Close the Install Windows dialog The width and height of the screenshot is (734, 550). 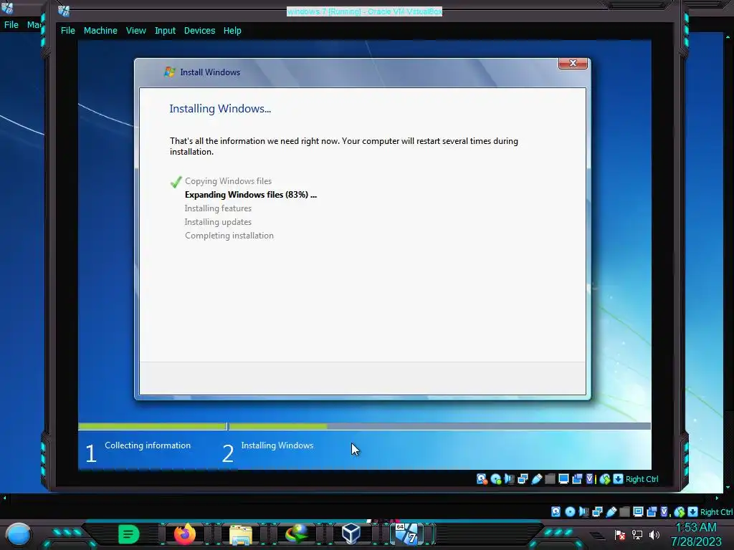[x=573, y=63]
